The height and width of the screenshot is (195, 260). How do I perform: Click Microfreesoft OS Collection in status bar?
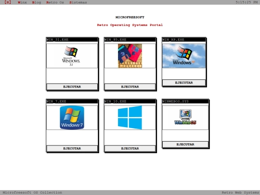[32, 193]
